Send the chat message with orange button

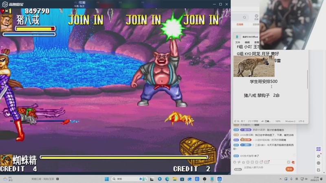click(290, 169)
